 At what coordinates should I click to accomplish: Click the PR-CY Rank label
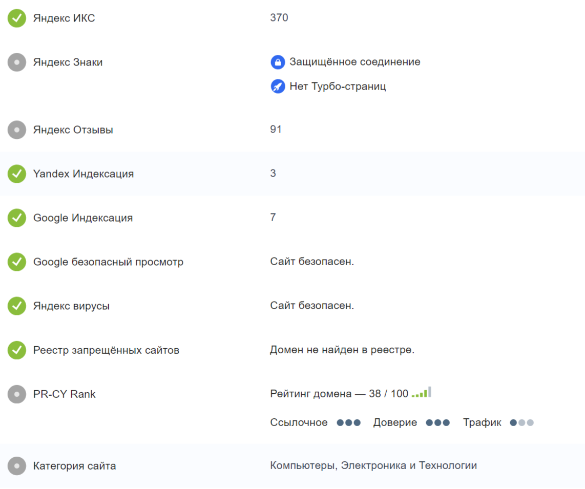click(65, 394)
